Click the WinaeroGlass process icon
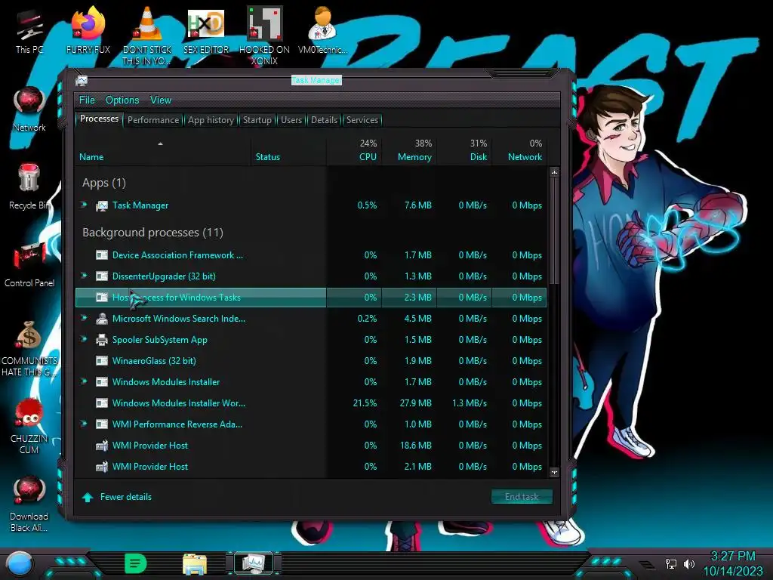 point(102,360)
